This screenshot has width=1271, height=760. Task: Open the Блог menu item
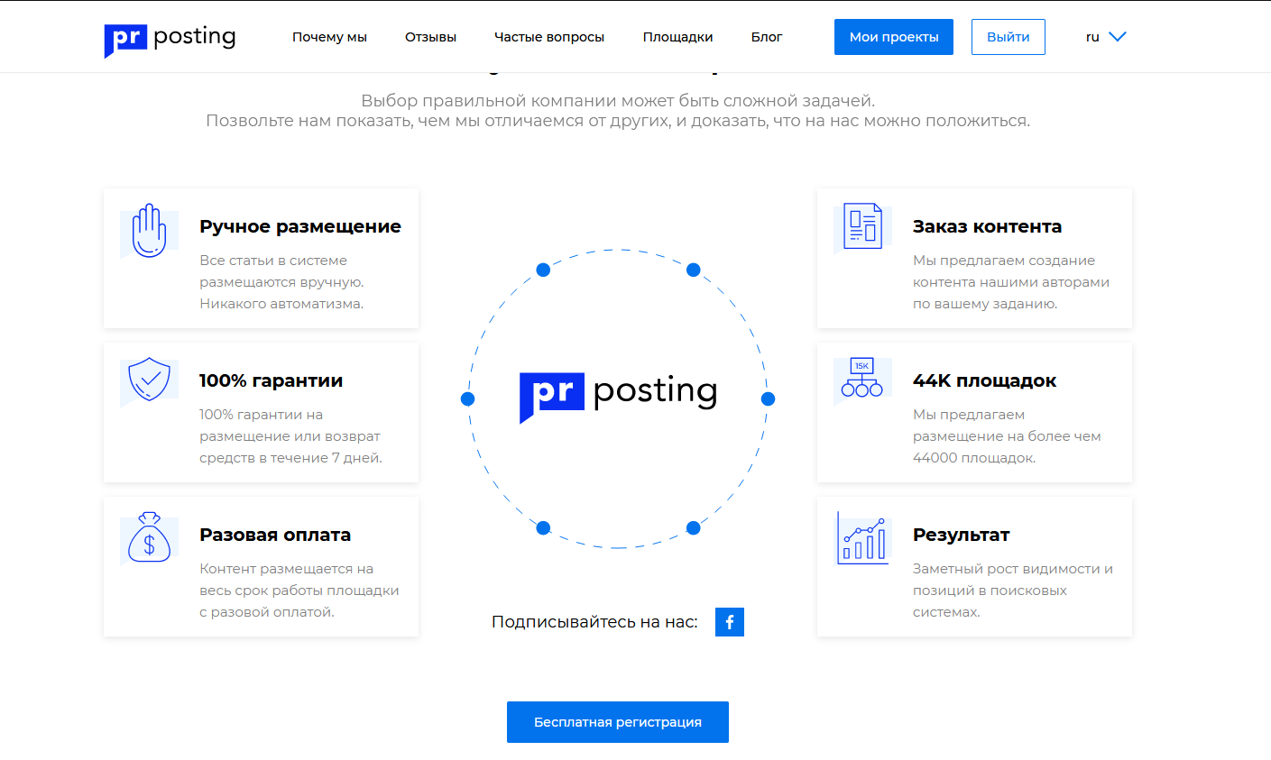tap(767, 37)
